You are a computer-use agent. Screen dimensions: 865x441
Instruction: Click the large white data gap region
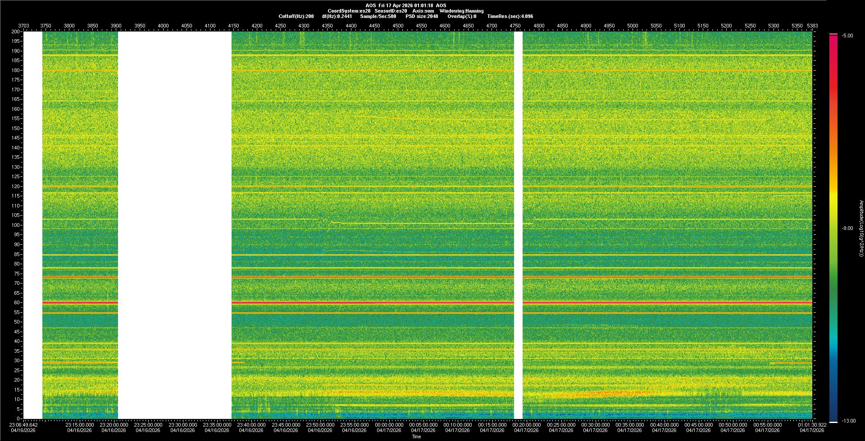[x=175, y=225]
